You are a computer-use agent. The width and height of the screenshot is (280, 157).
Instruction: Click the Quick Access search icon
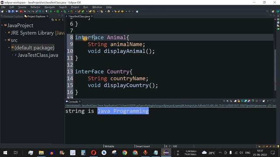pyautogui.click(x=267, y=11)
